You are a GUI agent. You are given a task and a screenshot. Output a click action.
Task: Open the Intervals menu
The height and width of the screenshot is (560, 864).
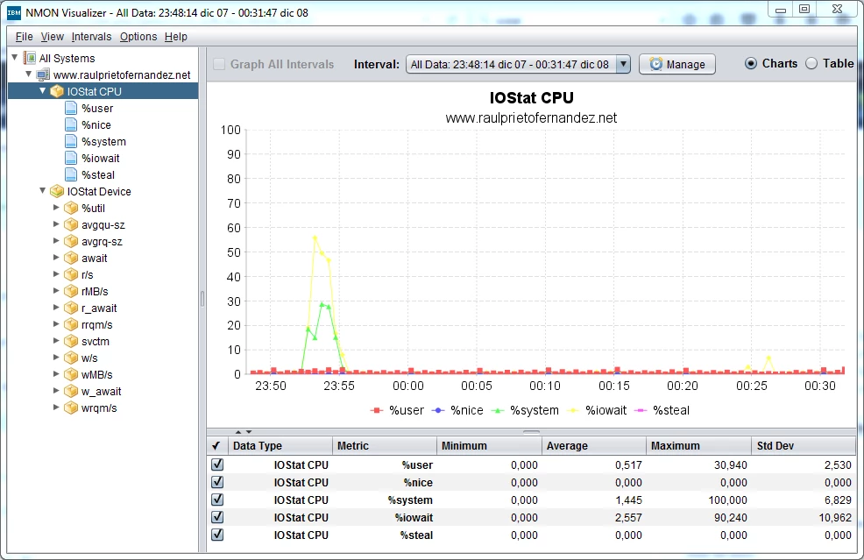[x=91, y=37]
